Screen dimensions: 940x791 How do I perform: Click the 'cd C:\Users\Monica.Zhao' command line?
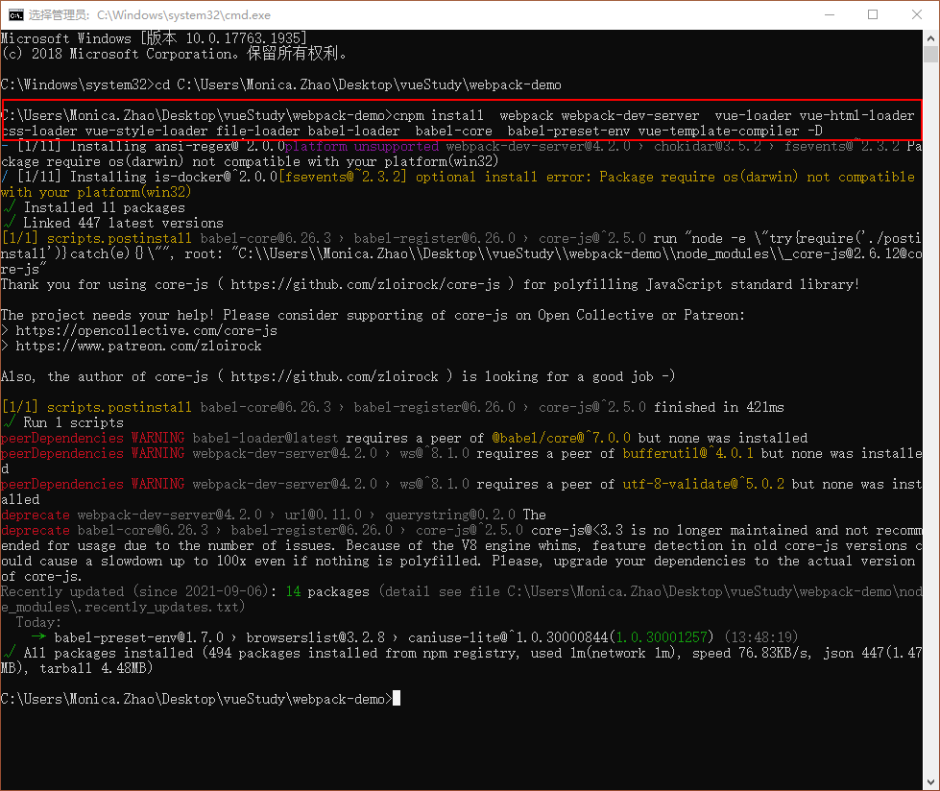pos(281,84)
